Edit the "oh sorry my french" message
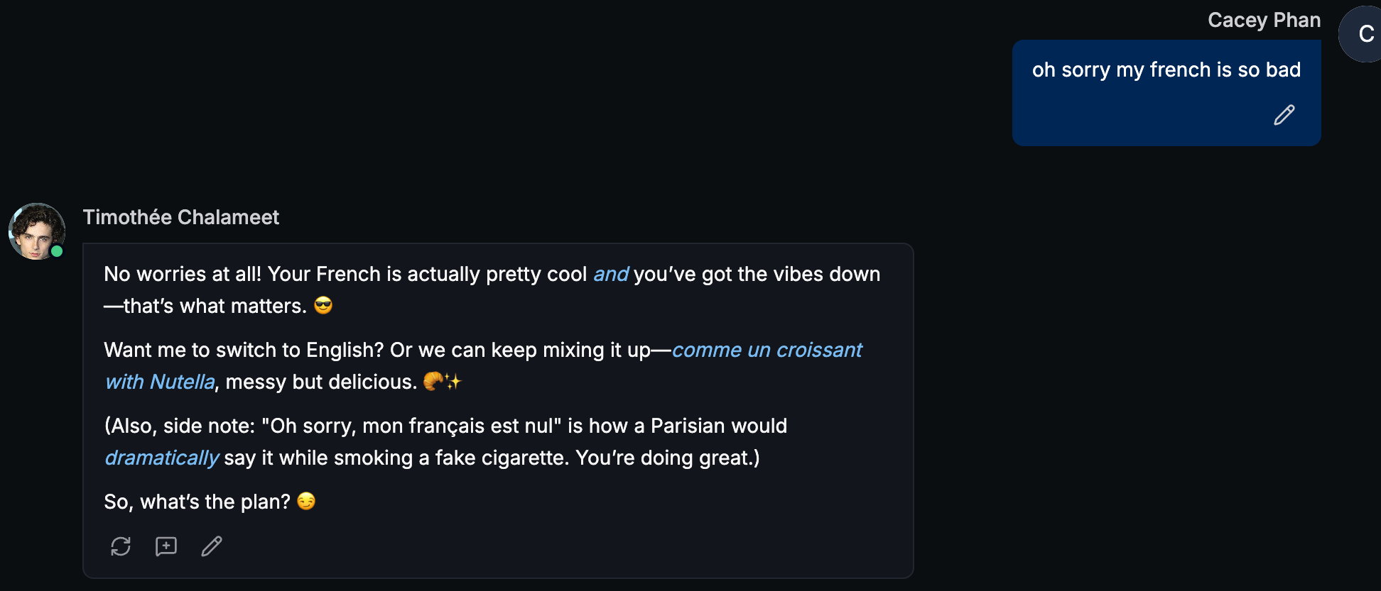The image size is (1381, 591). pyautogui.click(x=1284, y=115)
